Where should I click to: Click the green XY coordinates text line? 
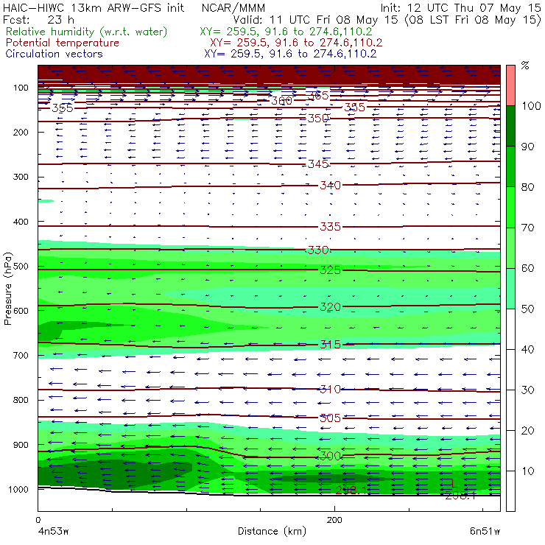point(286,32)
